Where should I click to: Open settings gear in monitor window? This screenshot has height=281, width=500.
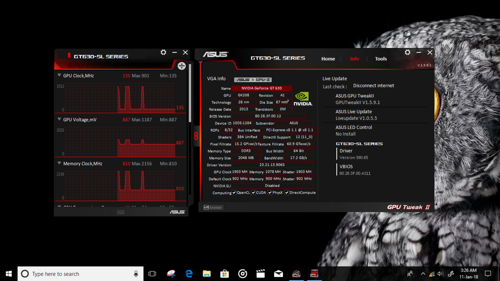point(163,52)
